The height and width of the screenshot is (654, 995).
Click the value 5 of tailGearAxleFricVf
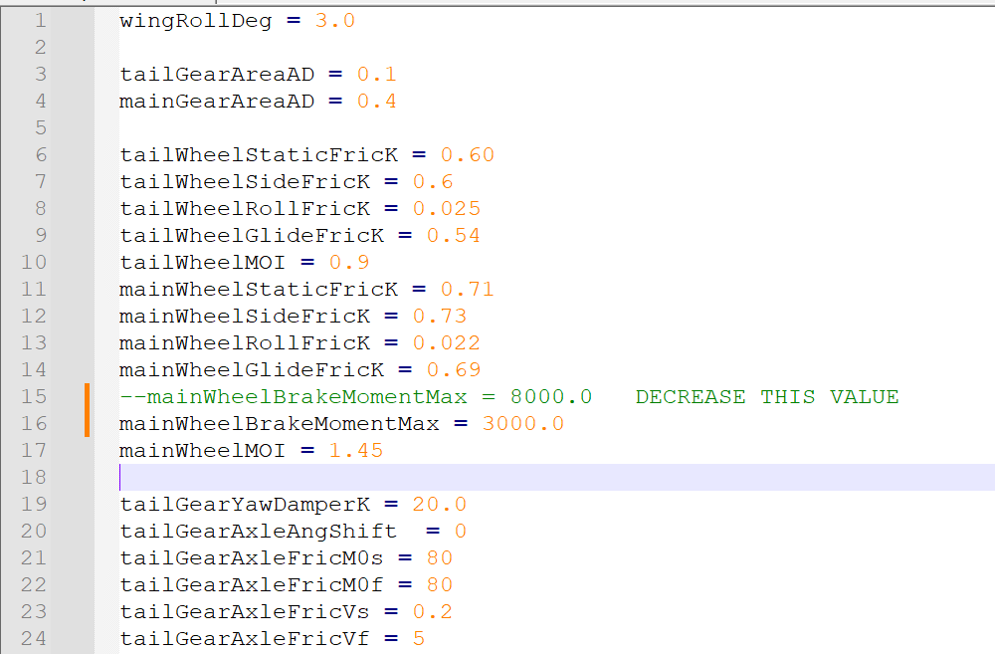click(419, 638)
